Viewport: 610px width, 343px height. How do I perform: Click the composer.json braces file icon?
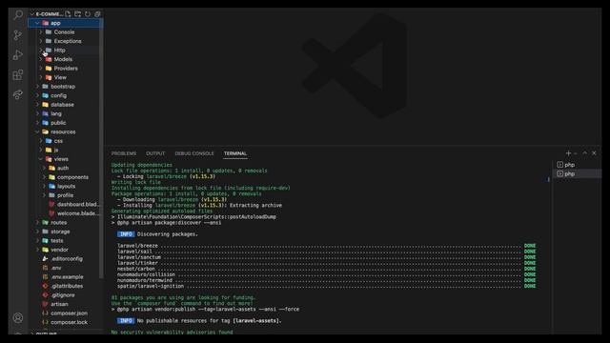[45, 313]
